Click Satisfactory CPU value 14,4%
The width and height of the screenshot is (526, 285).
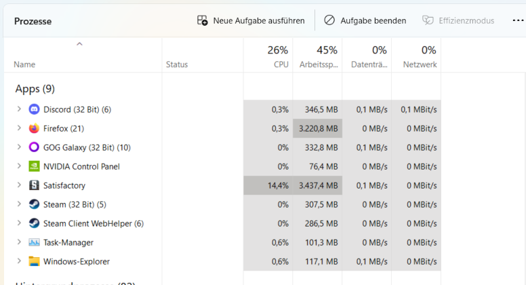pos(268,185)
